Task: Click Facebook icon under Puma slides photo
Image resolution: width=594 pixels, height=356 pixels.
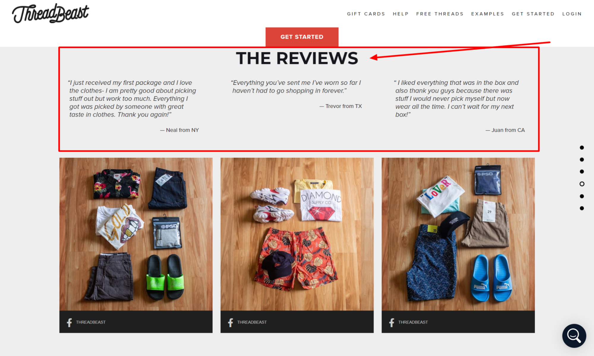Action: [392, 322]
